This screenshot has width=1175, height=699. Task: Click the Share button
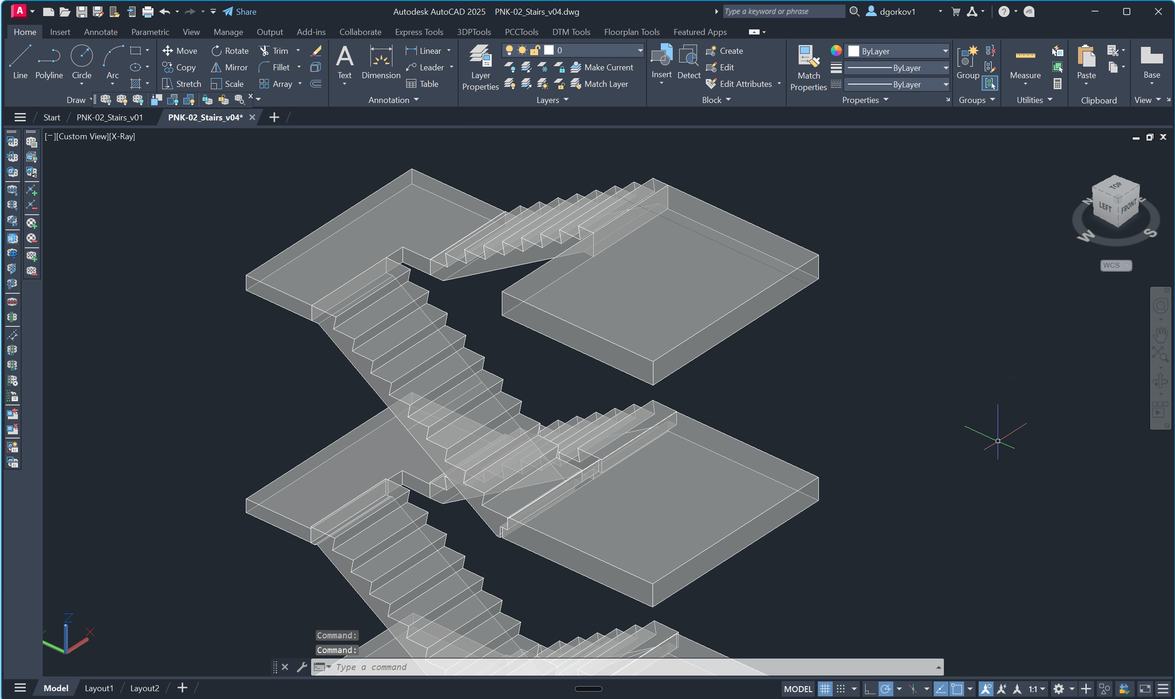click(x=240, y=11)
